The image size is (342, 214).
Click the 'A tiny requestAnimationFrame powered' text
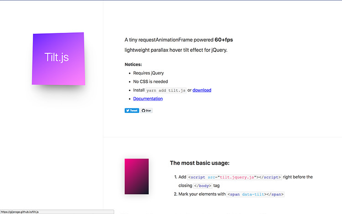tap(169, 40)
